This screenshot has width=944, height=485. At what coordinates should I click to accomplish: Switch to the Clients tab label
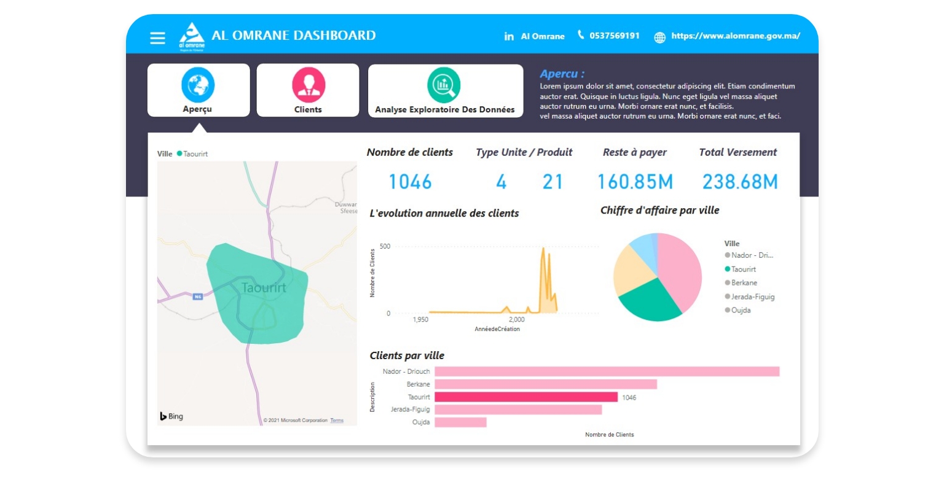[x=308, y=109]
